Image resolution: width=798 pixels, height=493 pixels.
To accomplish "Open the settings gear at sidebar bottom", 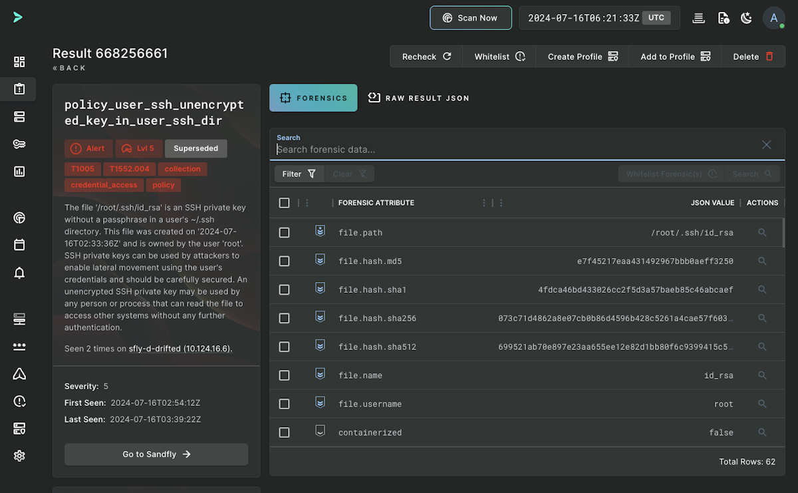I will click(x=19, y=456).
